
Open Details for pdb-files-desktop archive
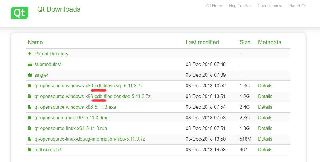click(x=265, y=96)
